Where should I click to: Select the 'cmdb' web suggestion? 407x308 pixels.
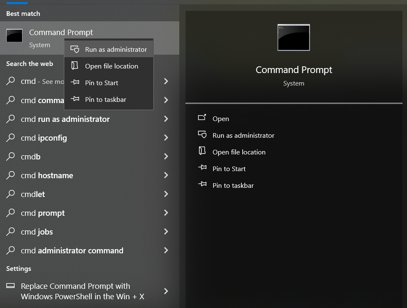tap(90, 157)
